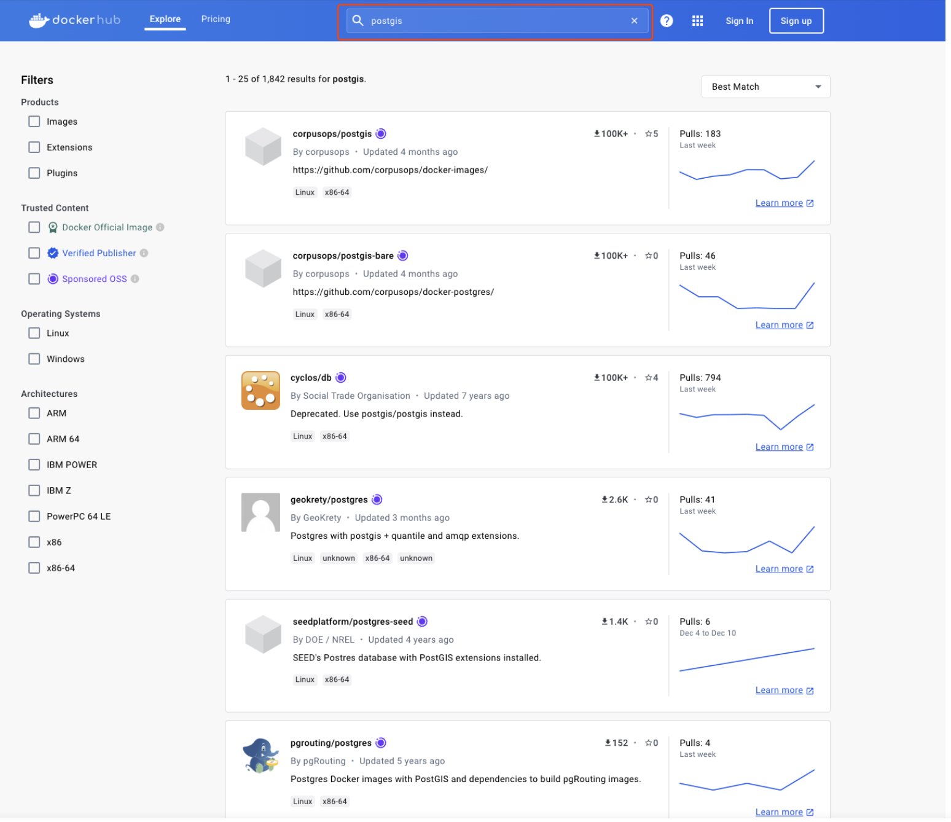The image size is (951, 822).
Task: Click the Docker Hub whale logo
Action: (75, 20)
